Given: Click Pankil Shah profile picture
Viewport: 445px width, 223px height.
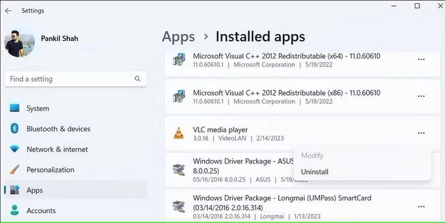Looking at the screenshot, I should pyautogui.click(x=20, y=43).
